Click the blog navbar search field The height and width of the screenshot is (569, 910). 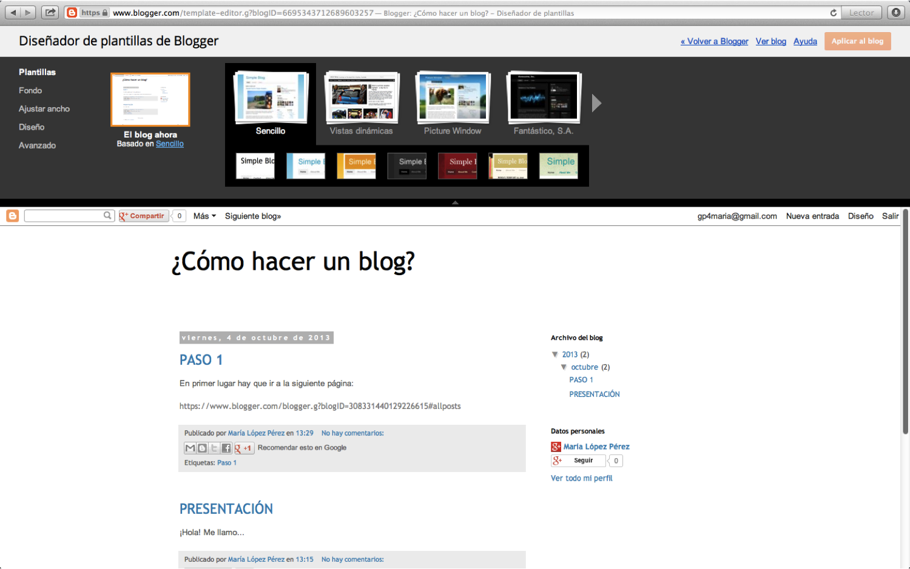(64, 216)
